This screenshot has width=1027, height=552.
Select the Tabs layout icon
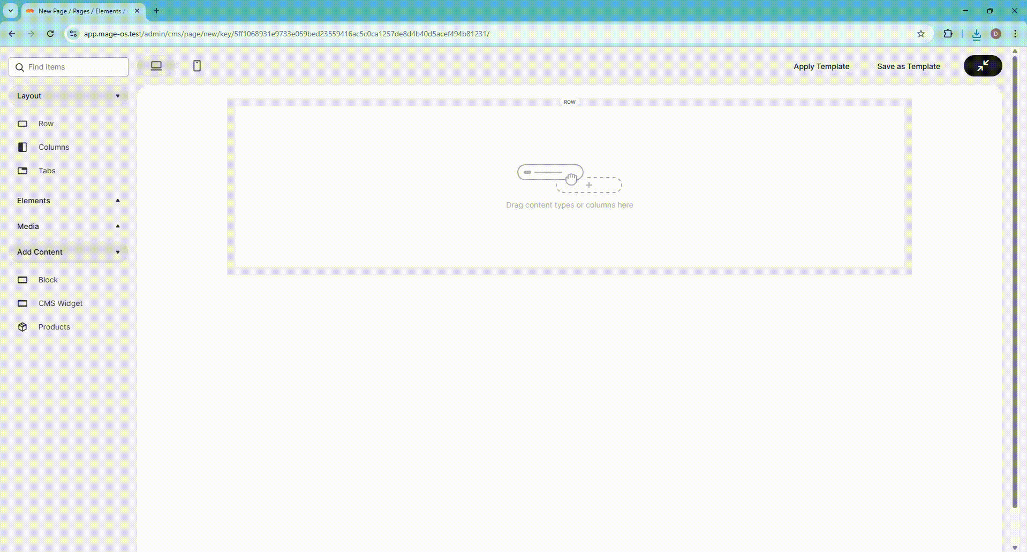click(x=22, y=171)
